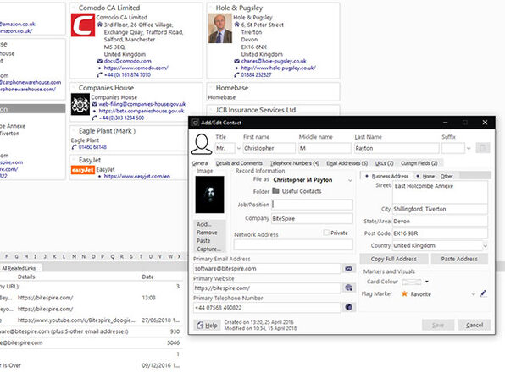The height and width of the screenshot is (378, 505).
Task: Click Add... under the contact image
Action: 204,224
